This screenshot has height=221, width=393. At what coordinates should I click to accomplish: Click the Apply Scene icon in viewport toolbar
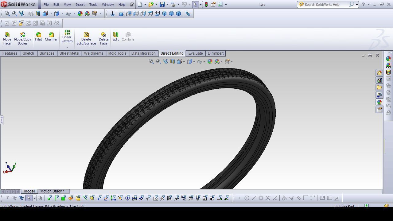point(217,61)
